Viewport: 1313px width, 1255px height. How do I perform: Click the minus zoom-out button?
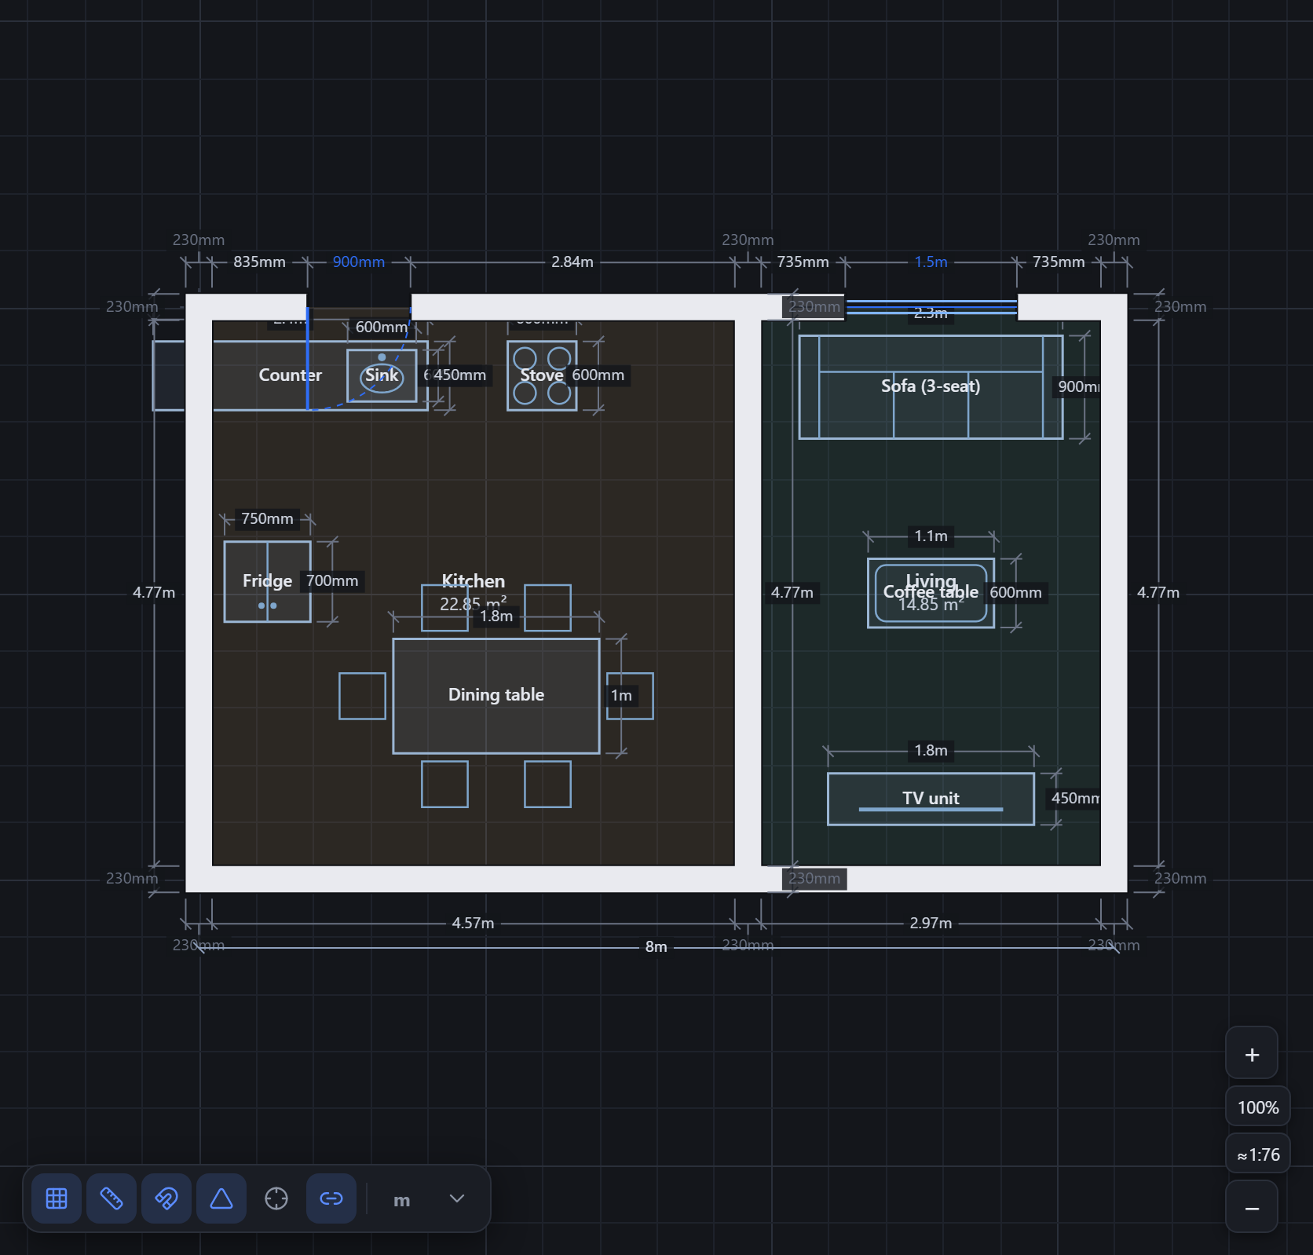1252,1208
